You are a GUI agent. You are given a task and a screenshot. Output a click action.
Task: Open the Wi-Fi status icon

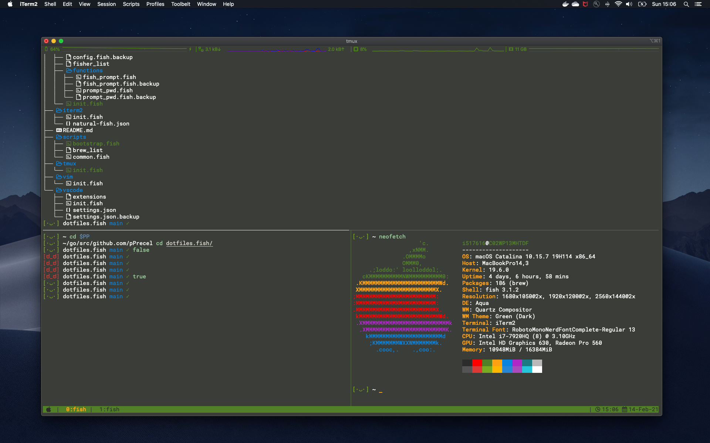coord(618,4)
